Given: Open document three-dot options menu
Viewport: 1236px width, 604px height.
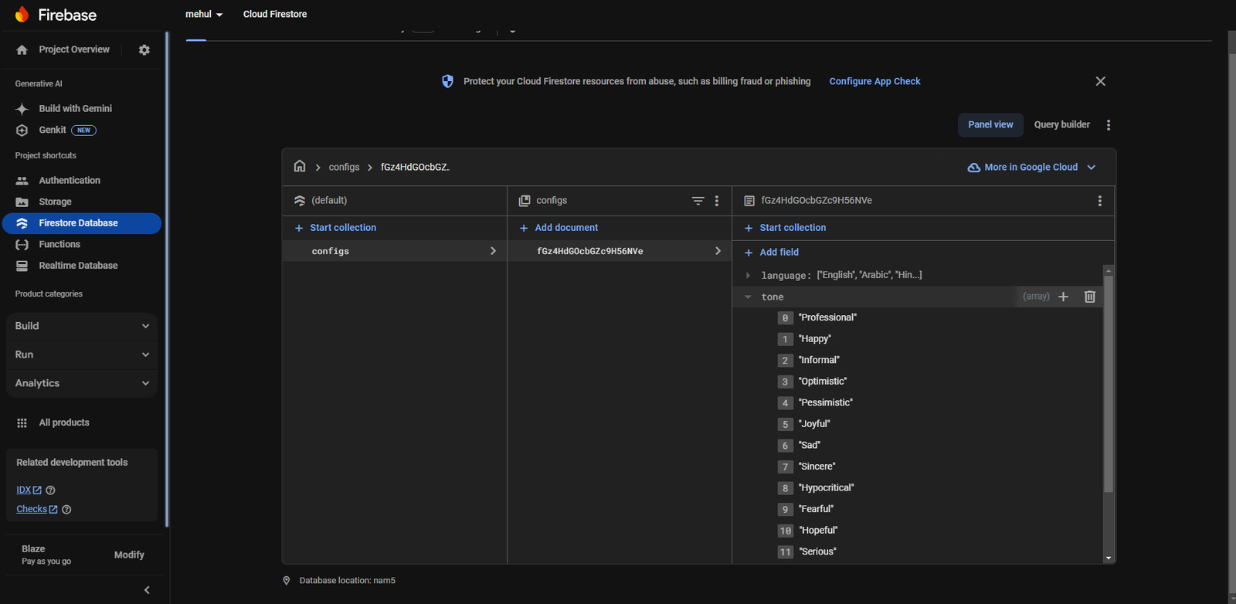Looking at the screenshot, I should pos(1099,201).
